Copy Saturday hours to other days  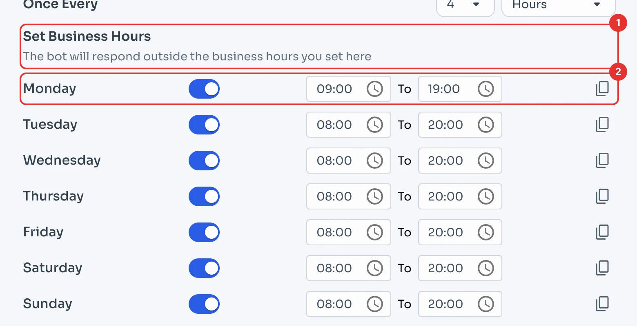[602, 268]
